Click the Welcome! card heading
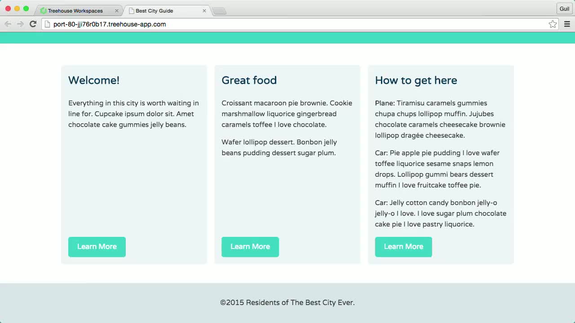575x323 pixels. coord(93,80)
